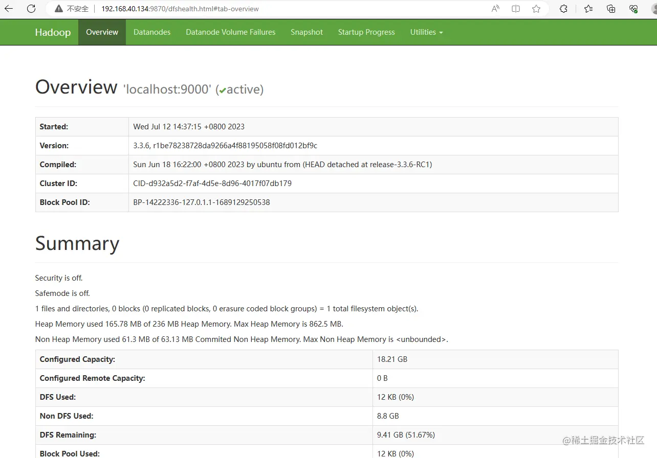
Task: Click the 'Non DFS Used:' label
Action: point(67,416)
